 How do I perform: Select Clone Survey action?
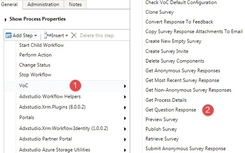[160, 12]
